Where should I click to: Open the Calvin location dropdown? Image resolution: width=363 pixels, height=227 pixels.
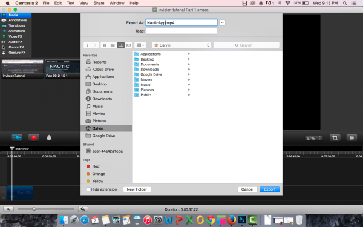pyautogui.click(x=181, y=45)
